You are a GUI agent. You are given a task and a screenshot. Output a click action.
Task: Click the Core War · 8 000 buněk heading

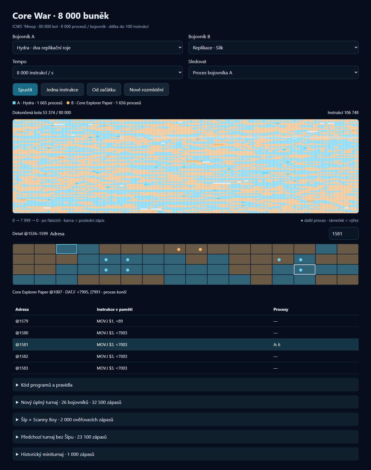point(61,16)
